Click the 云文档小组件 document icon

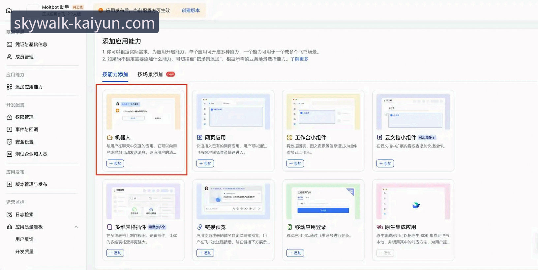pos(379,138)
